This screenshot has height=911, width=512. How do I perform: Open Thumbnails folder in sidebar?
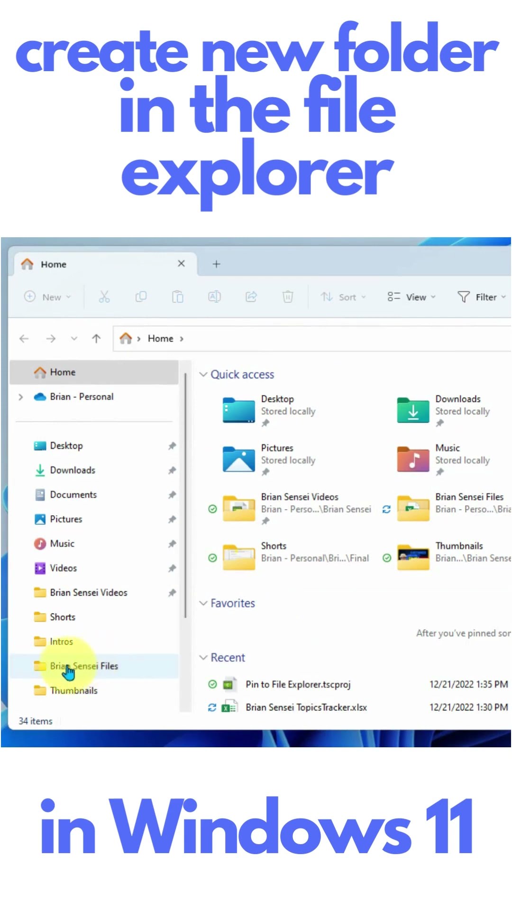coord(73,690)
